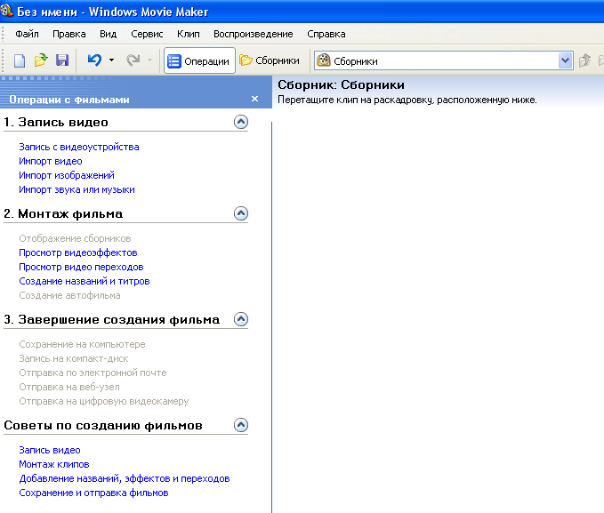Click the film reel icon in collection box
Image resolution: width=604 pixels, height=513 pixels.
click(x=324, y=60)
